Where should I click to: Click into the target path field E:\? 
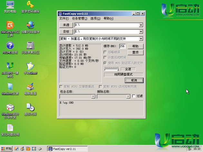(x=107, y=31)
